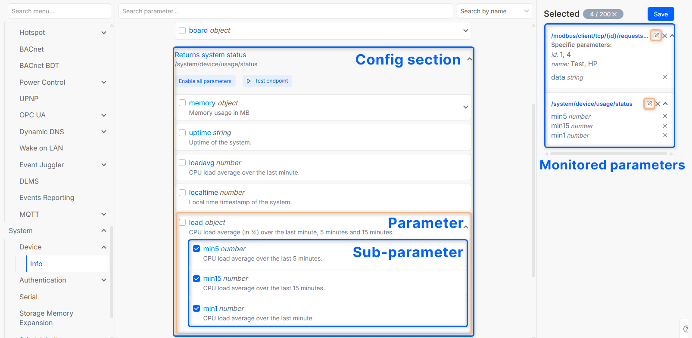Expand the Hotspot menu section
The image size is (692, 338).
point(103,33)
